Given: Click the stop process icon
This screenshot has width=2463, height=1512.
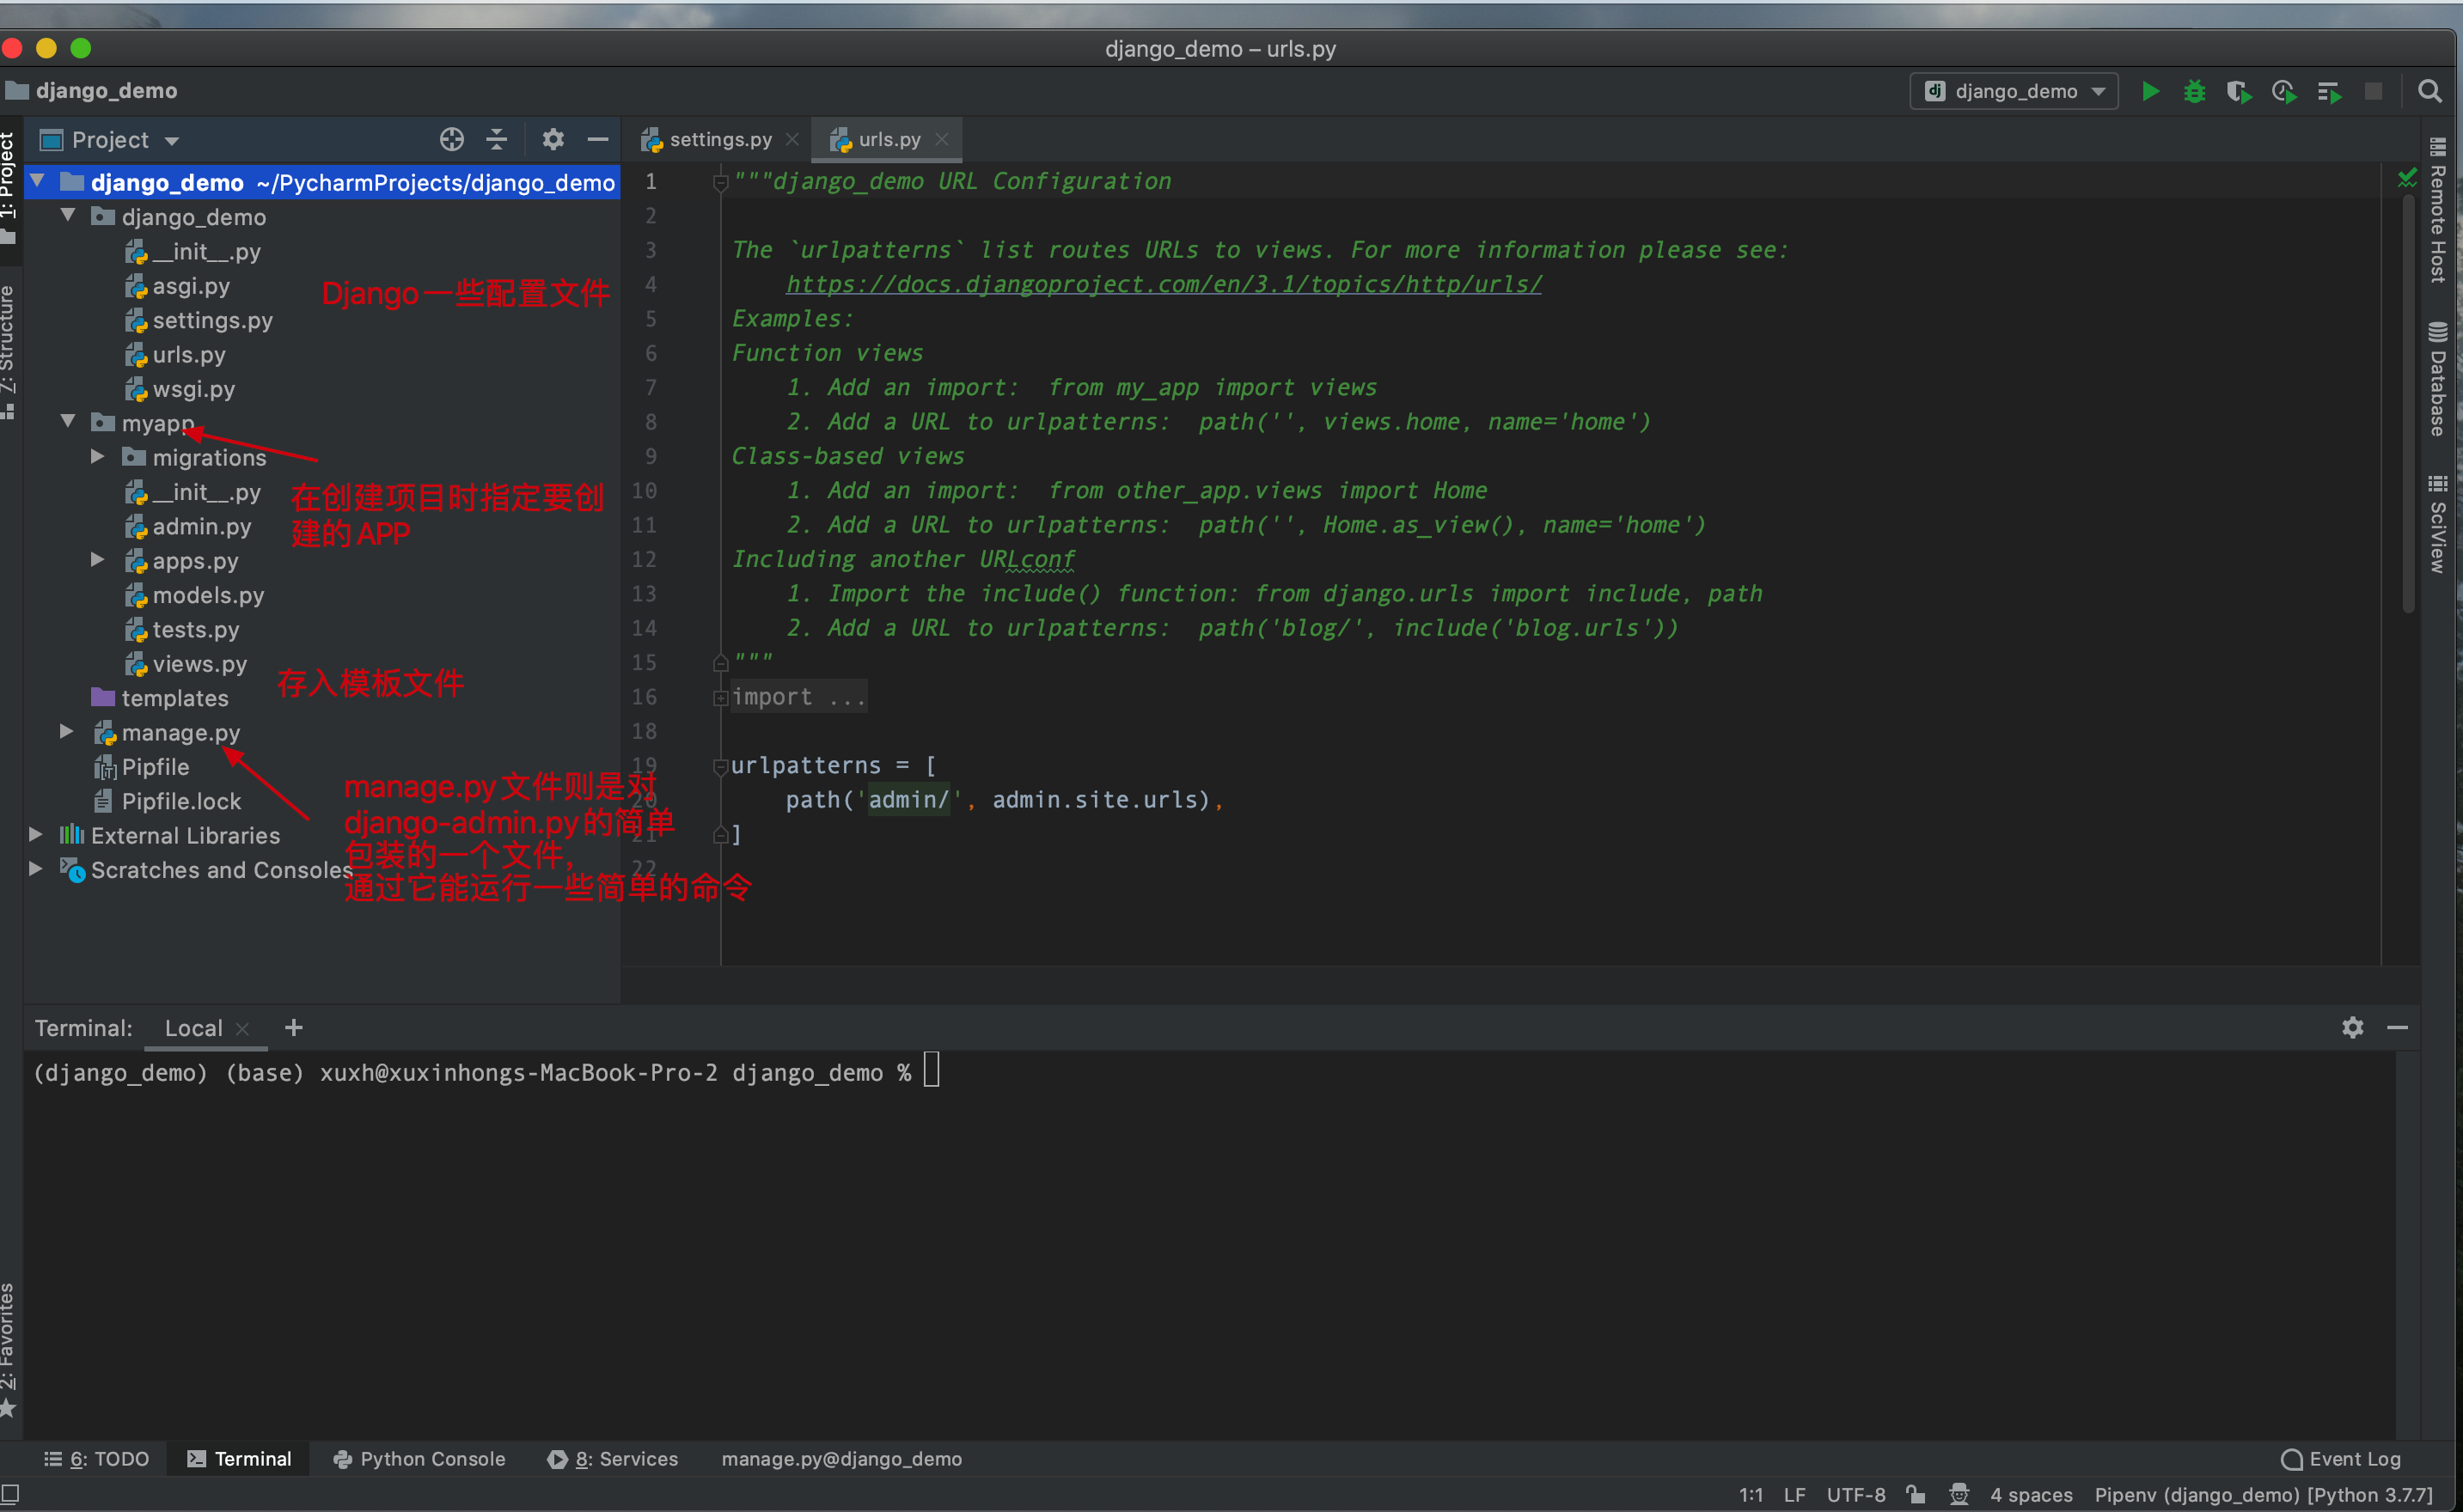Looking at the screenshot, I should 2373,91.
